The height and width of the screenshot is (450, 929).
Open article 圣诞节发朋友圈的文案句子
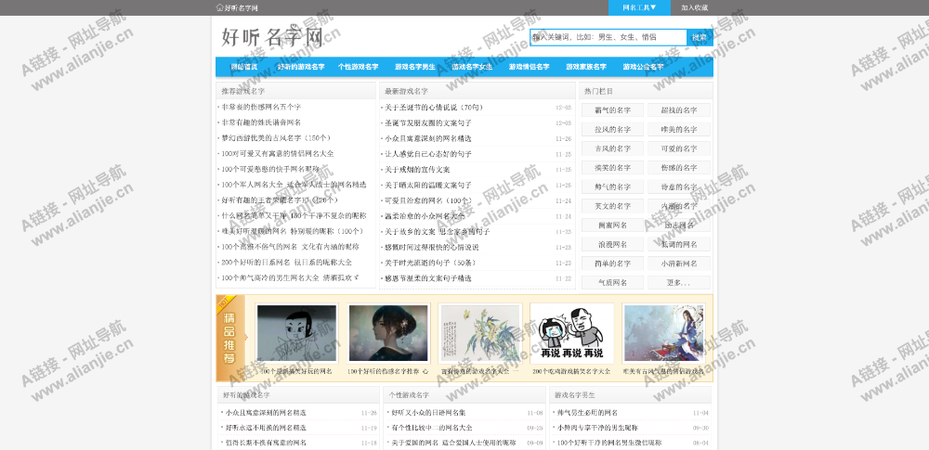[428, 123]
